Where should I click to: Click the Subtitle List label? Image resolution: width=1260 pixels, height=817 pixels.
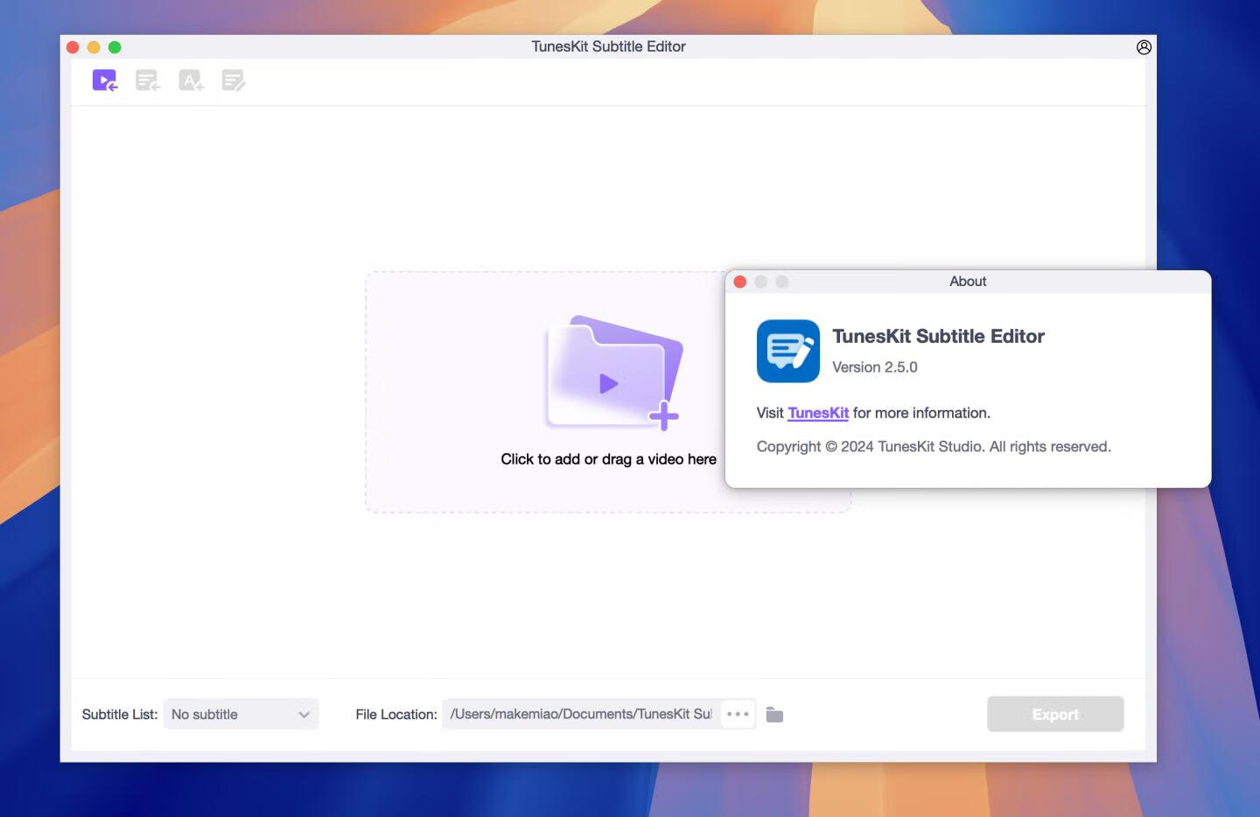[120, 714]
